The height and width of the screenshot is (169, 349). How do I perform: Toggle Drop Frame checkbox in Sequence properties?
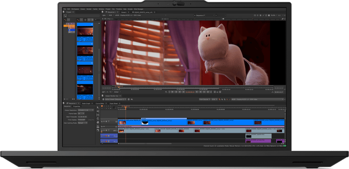87,120
